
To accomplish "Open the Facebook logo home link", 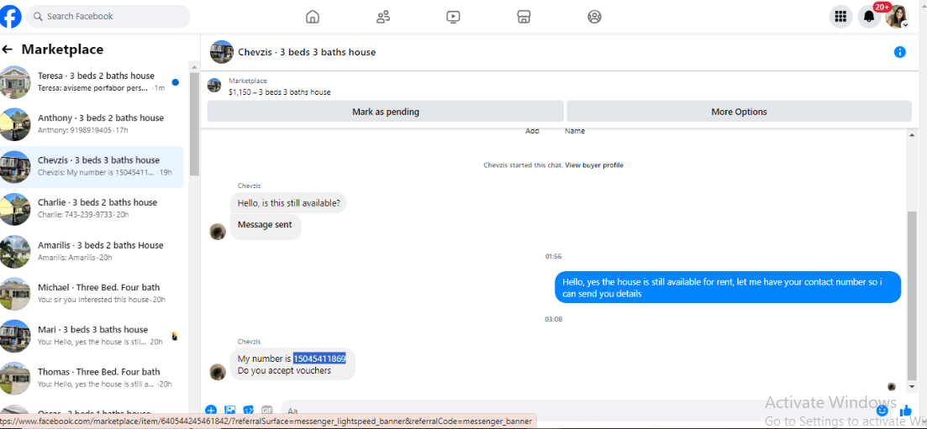I will click(9, 17).
